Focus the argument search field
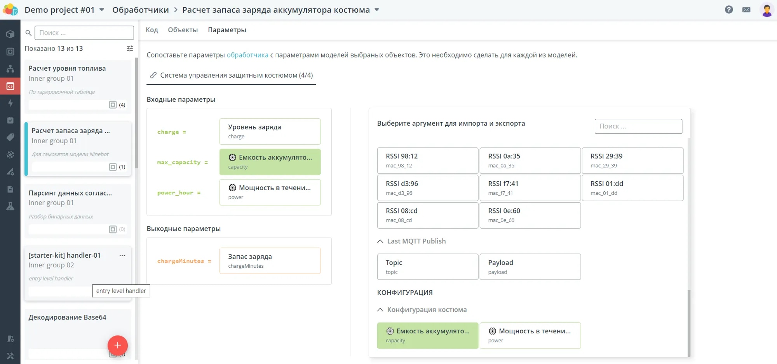Viewport: 777px width, 364px height. 638,126
